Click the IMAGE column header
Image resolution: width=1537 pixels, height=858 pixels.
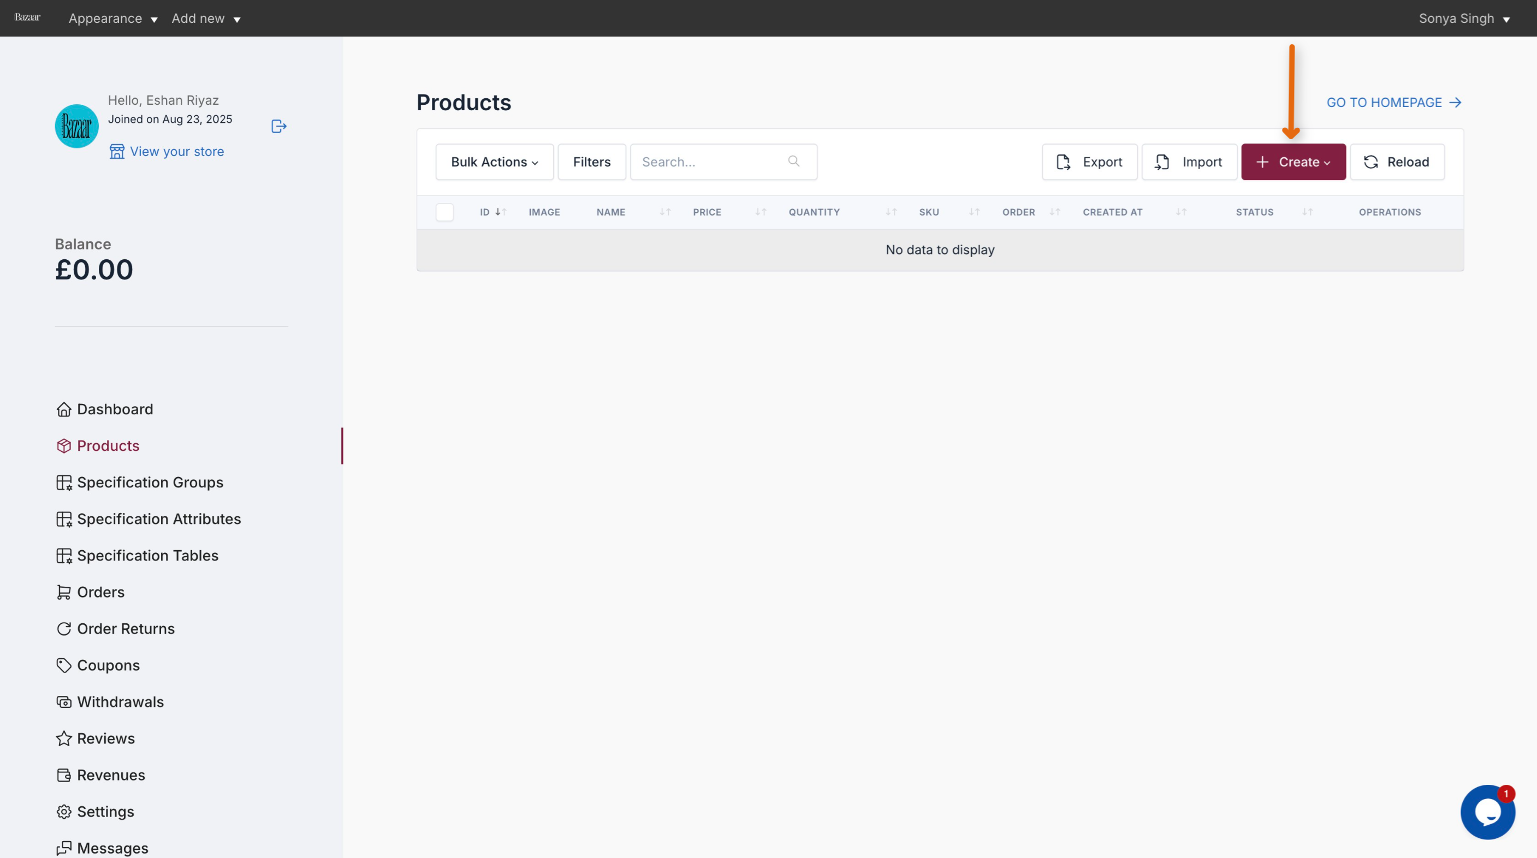pos(544,212)
